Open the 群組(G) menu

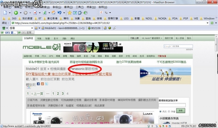[57, 7]
